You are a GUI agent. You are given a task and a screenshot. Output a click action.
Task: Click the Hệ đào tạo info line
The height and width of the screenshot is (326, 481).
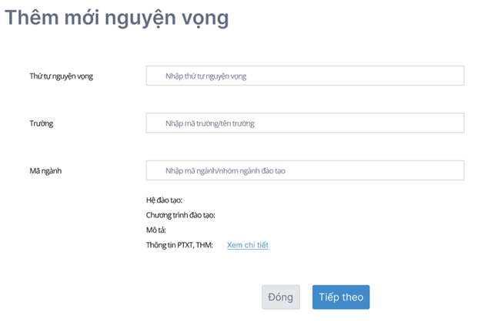164,200
